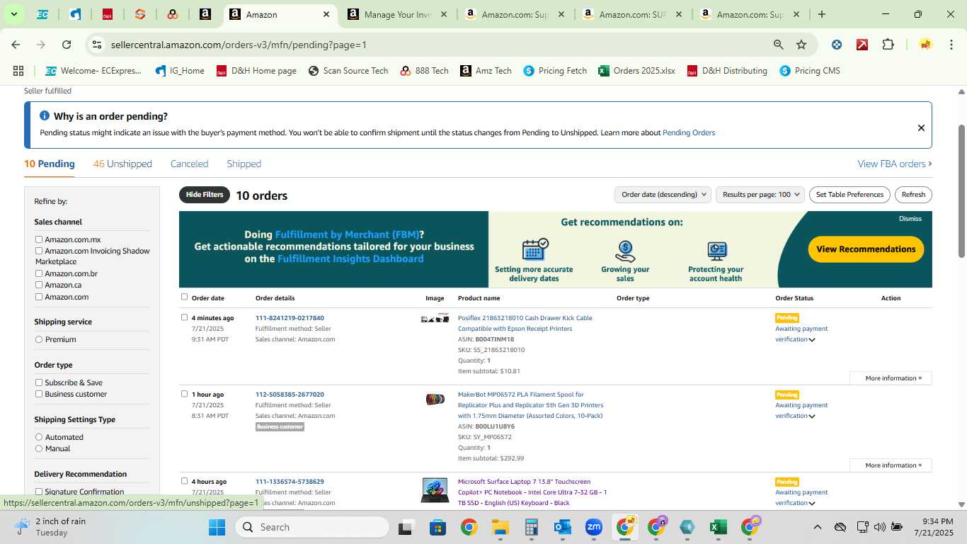Viewport: 967px width, 544px height.
Task: Switch to the 46 Unshipped tab
Action: coord(122,164)
